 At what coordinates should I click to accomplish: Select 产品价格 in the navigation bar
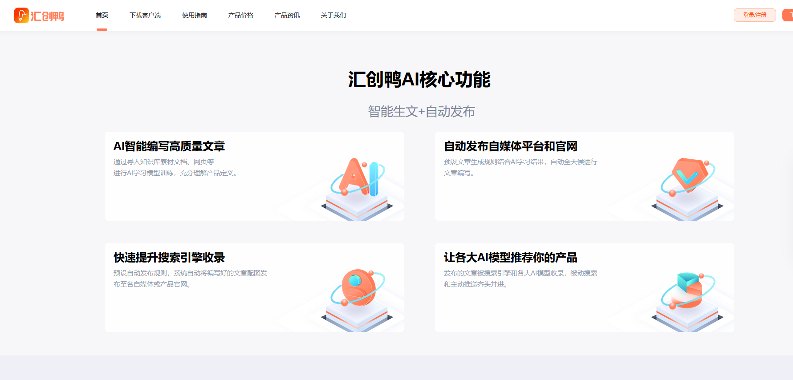tap(241, 15)
